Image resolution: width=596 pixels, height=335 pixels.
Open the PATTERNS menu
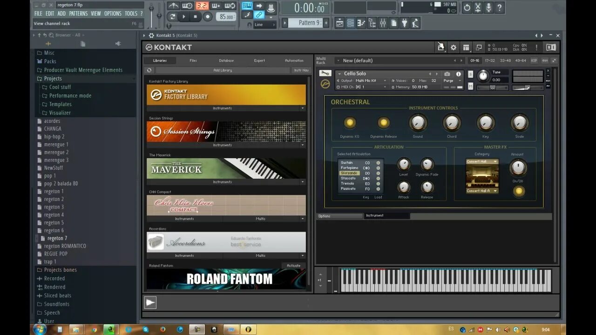tap(78, 13)
